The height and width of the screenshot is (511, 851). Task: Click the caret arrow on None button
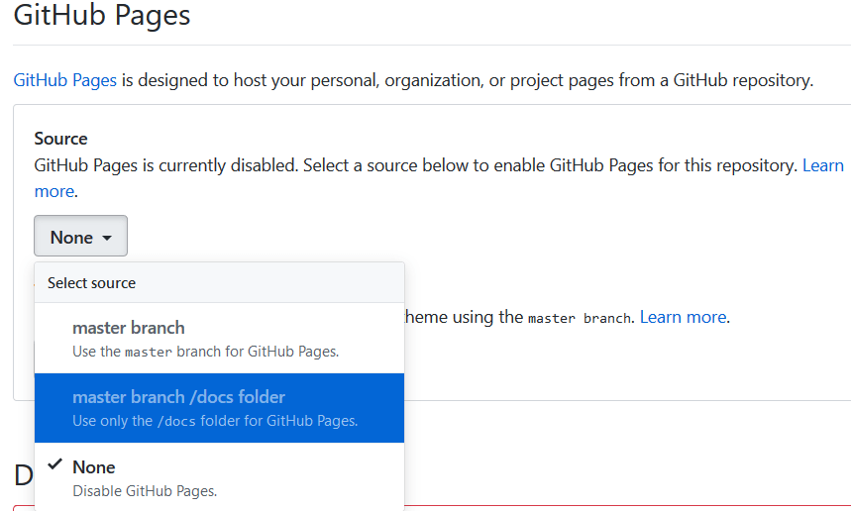coord(107,238)
